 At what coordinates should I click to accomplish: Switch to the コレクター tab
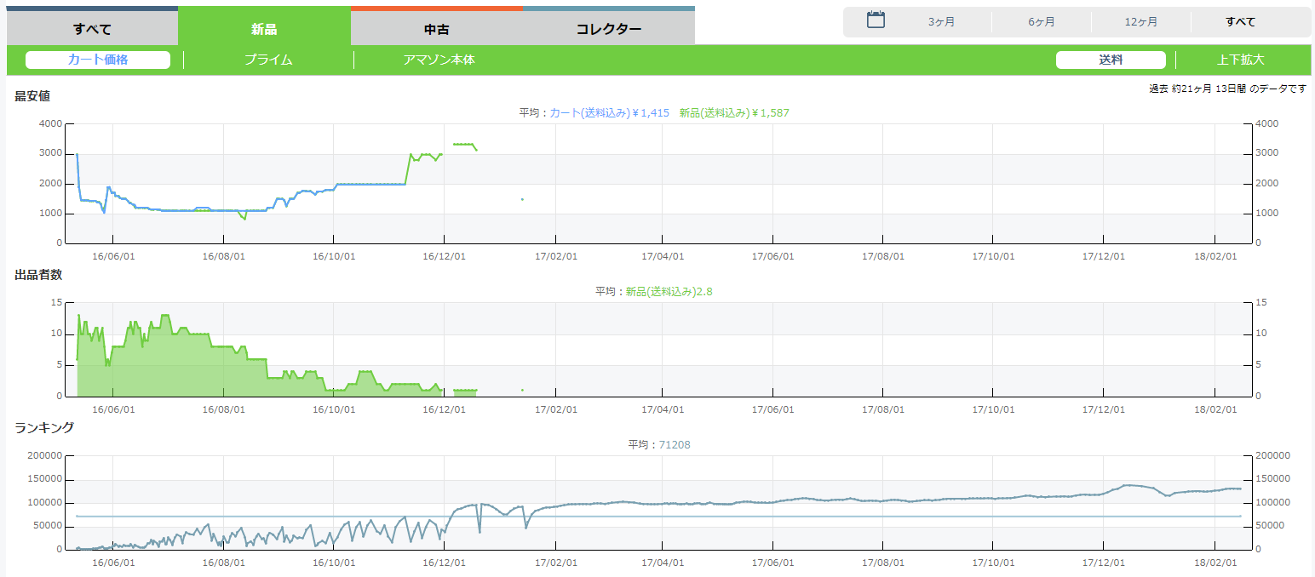coord(608,29)
